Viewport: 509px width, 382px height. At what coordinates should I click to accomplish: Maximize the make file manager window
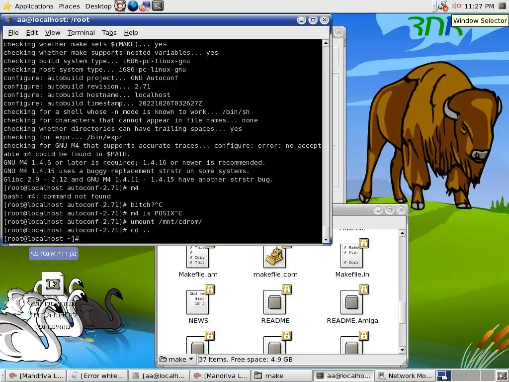pos(390,210)
